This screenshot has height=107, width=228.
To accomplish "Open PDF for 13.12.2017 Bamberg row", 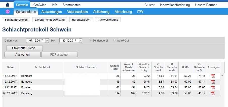I will coord(213,76).
